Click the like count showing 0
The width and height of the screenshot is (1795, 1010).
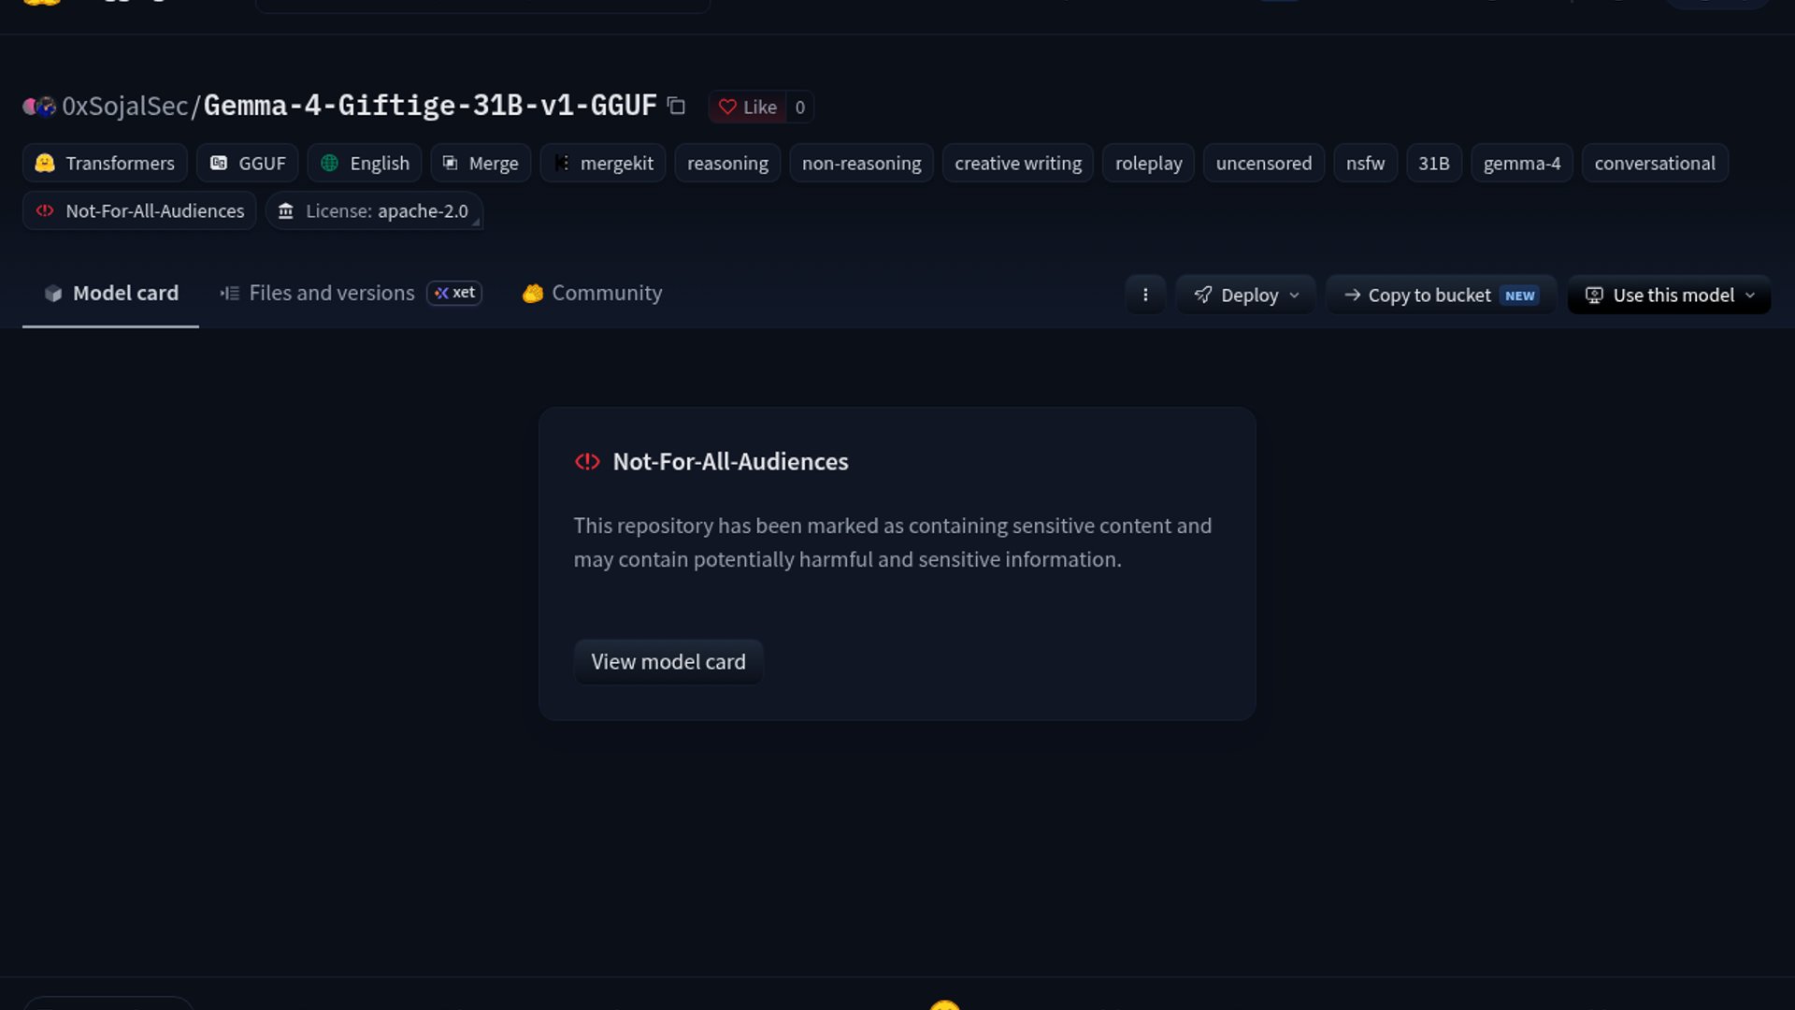pyautogui.click(x=799, y=107)
